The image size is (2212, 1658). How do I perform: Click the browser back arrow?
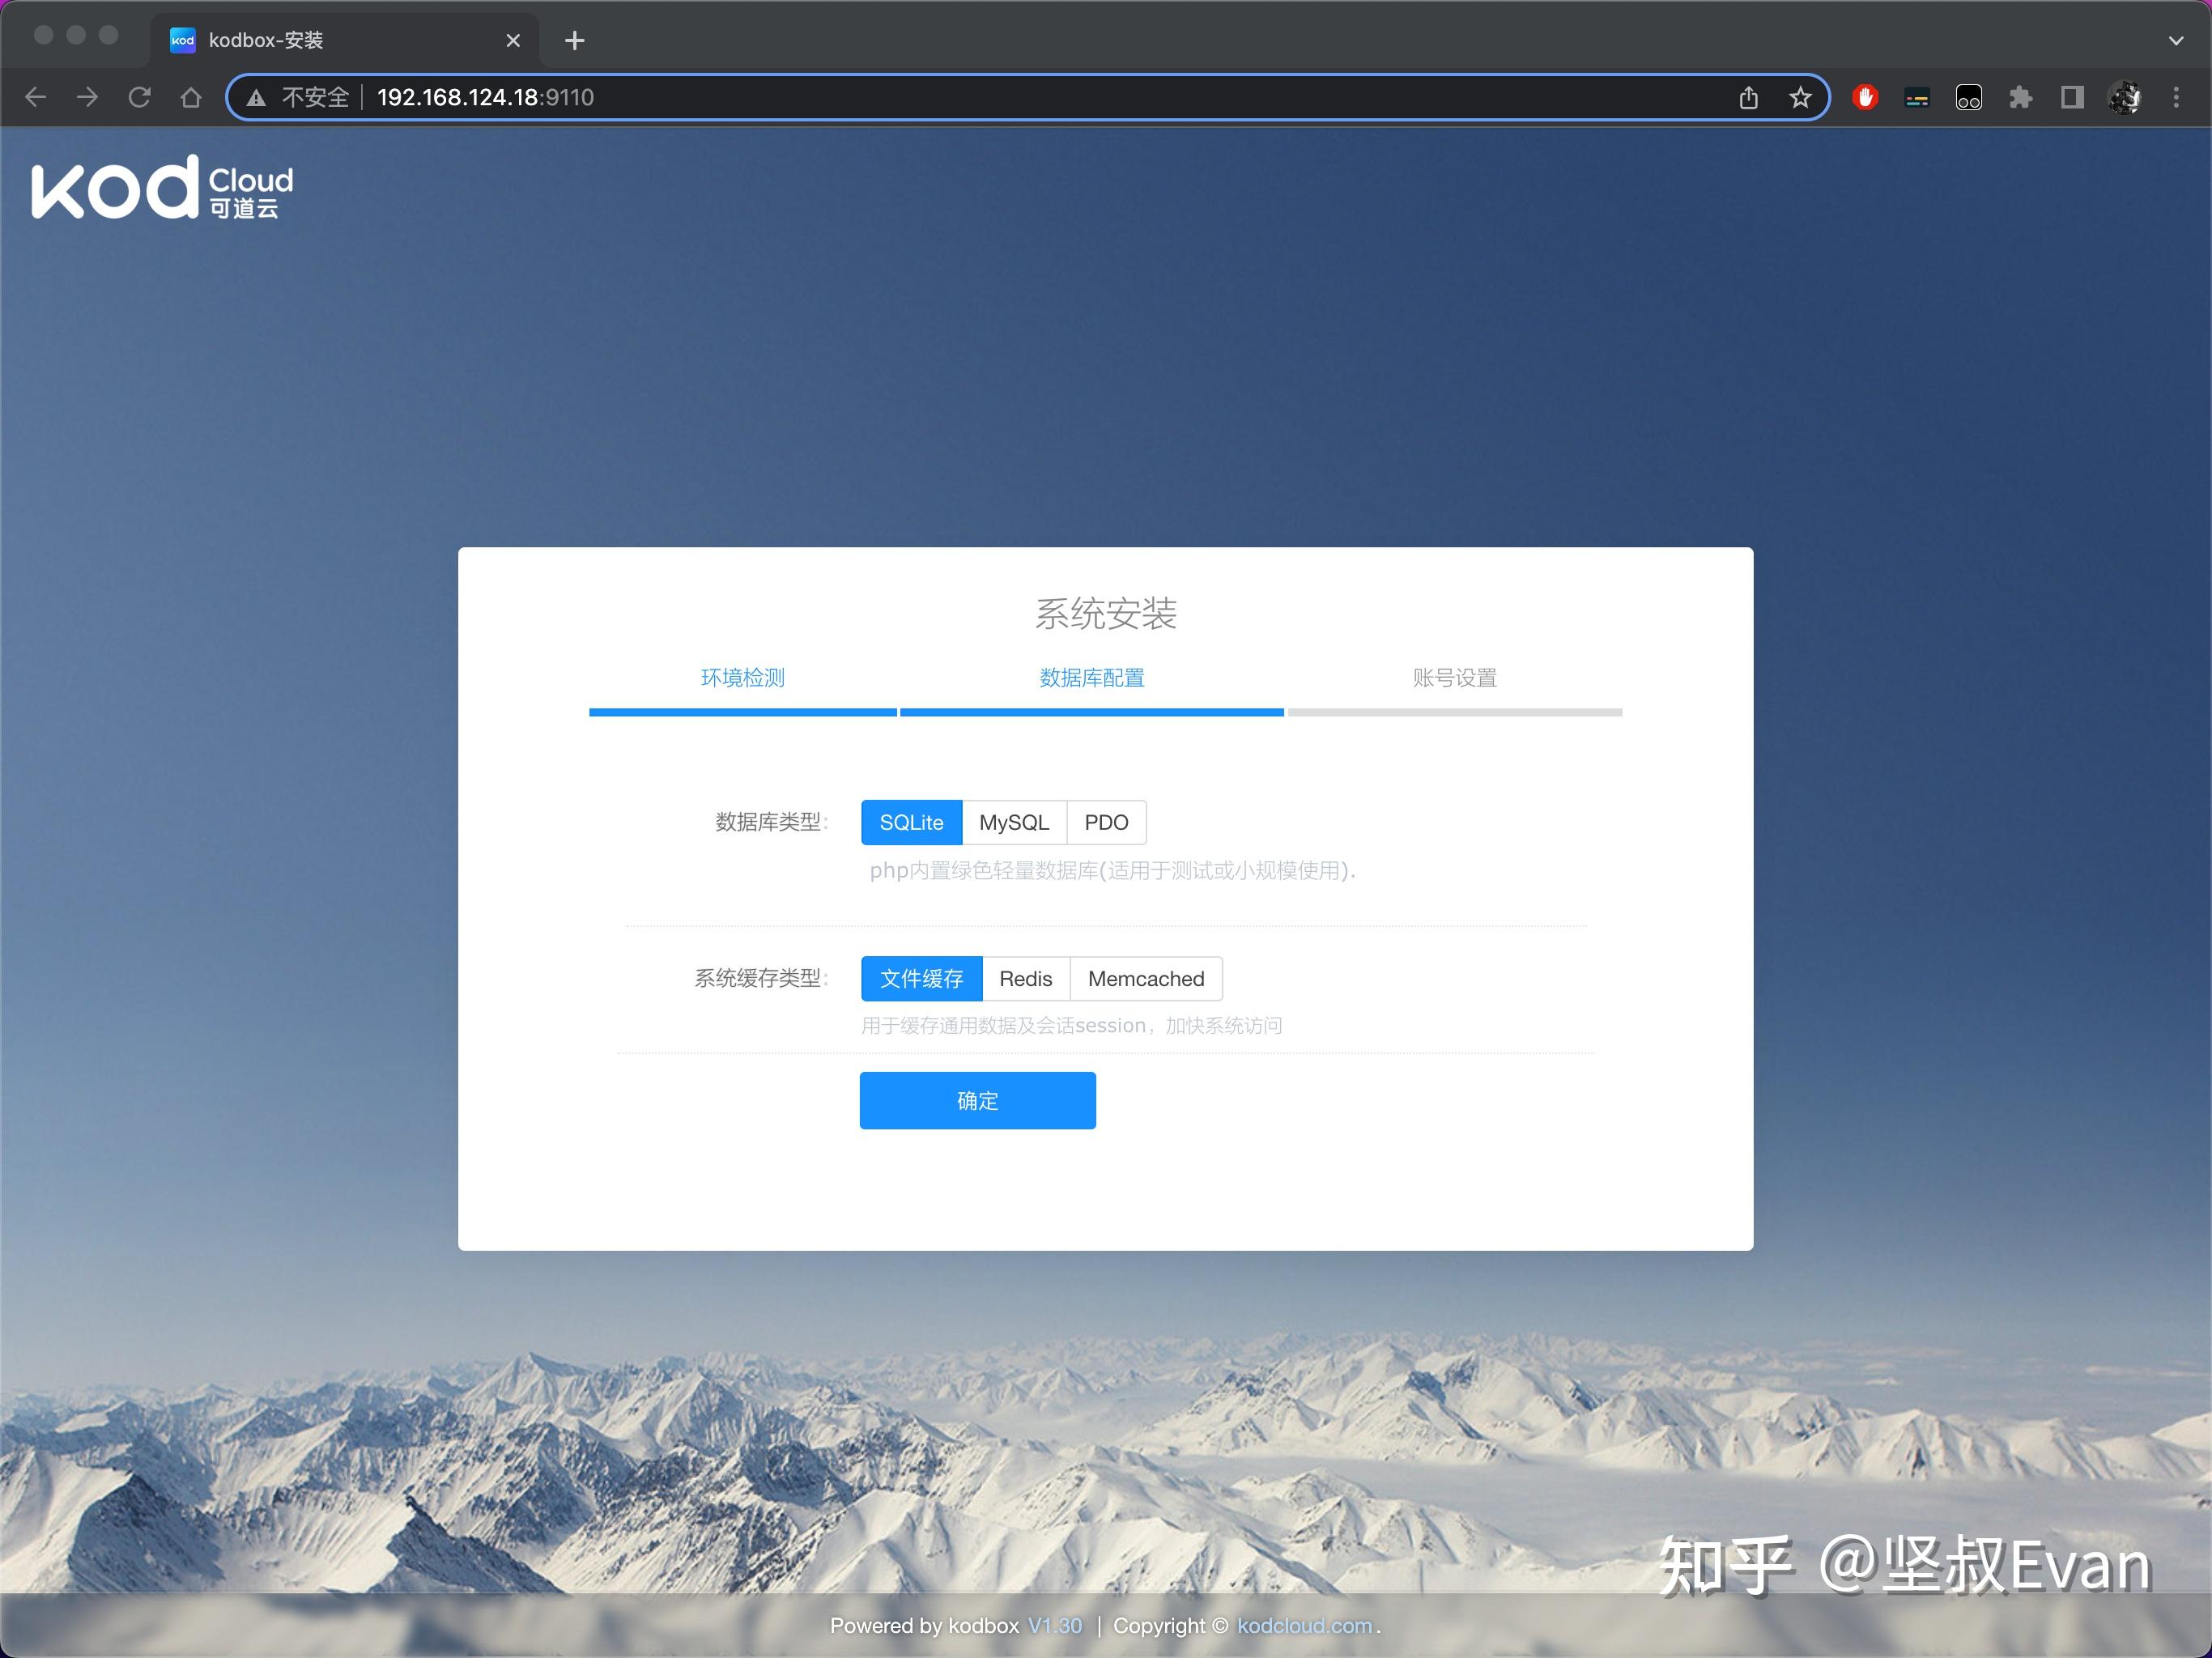click(36, 97)
